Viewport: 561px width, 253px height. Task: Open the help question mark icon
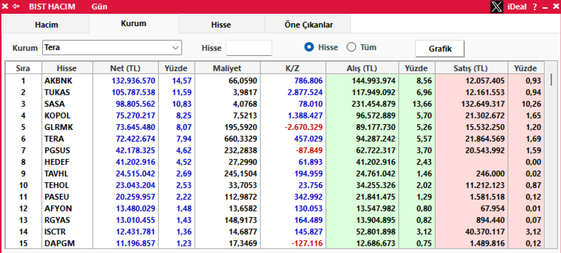point(535,7)
